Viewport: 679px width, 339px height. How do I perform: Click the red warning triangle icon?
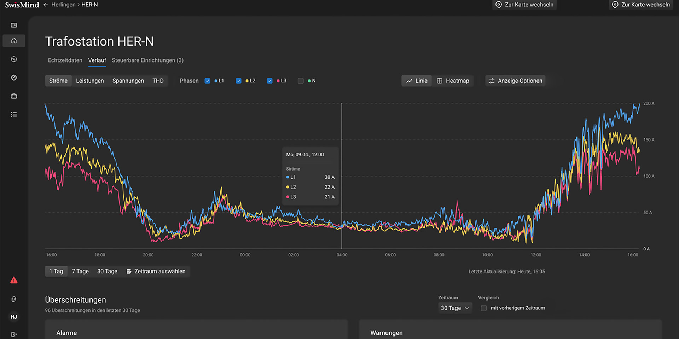pyautogui.click(x=14, y=280)
